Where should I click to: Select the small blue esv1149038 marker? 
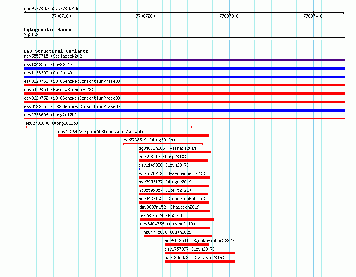[140, 169]
